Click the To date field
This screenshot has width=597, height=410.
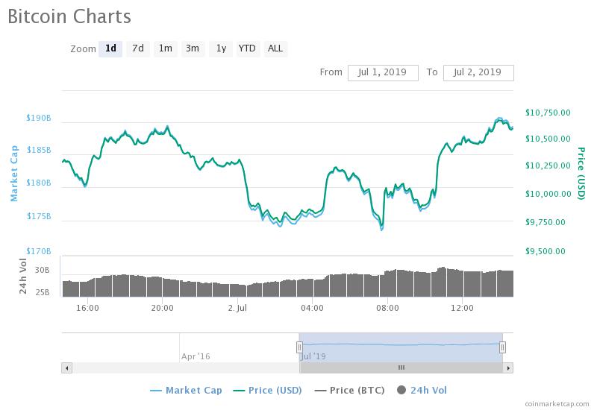point(478,72)
